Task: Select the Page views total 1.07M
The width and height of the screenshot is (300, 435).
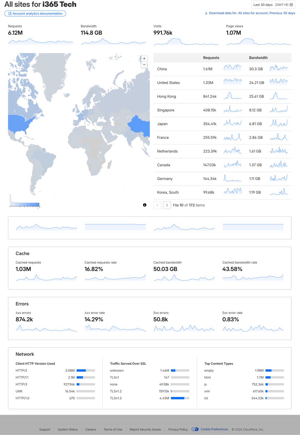Action: (x=233, y=33)
